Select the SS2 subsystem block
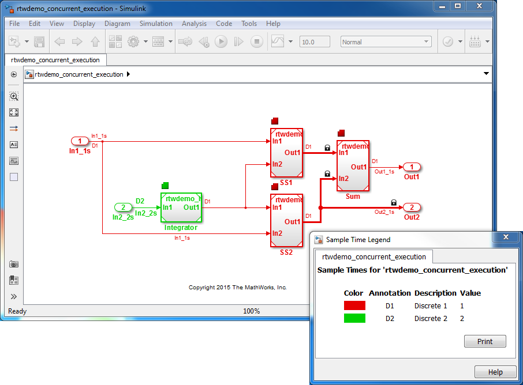This screenshot has height=385, width=523. tap(286, 221)
